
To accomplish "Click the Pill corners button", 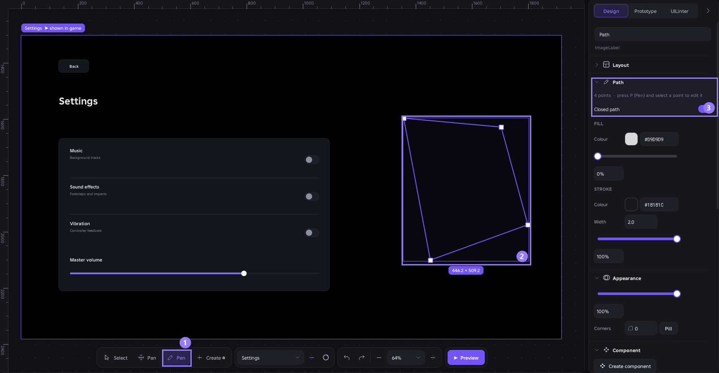I will pos(668,329).
